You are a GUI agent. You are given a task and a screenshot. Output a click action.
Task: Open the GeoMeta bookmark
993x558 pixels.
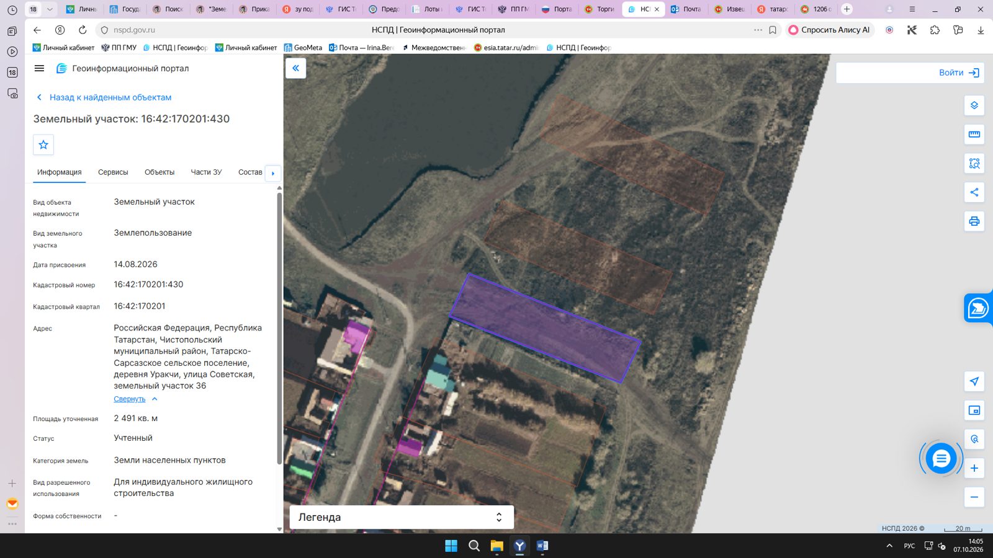tap(303, 48)
